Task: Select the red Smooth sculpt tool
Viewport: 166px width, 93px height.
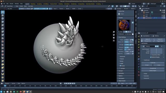Action: coord(3,41)
